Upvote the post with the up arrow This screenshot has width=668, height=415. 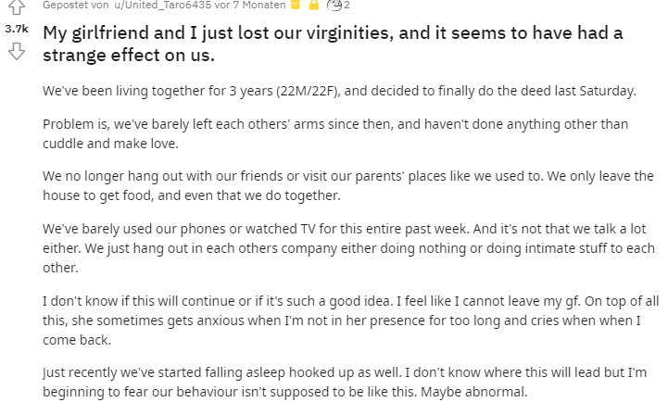(x=17, y=6)
